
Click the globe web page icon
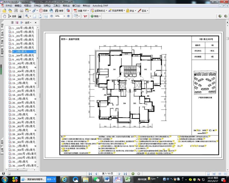tap(51, 11)
